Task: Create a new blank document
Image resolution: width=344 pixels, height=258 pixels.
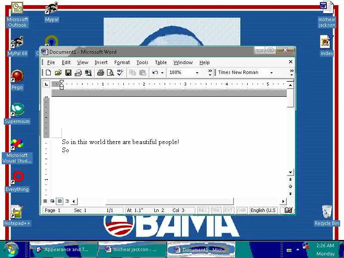Action: pos(48,73)
